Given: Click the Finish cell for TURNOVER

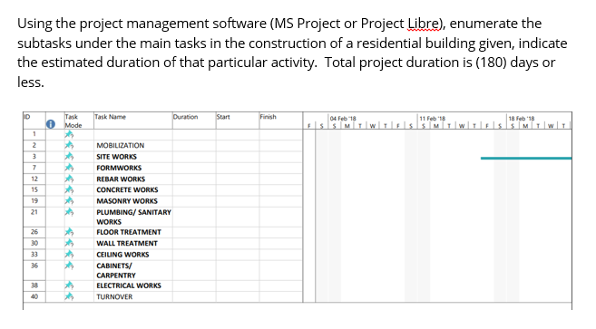Looking at the screenshot, I should click(281, 296).
